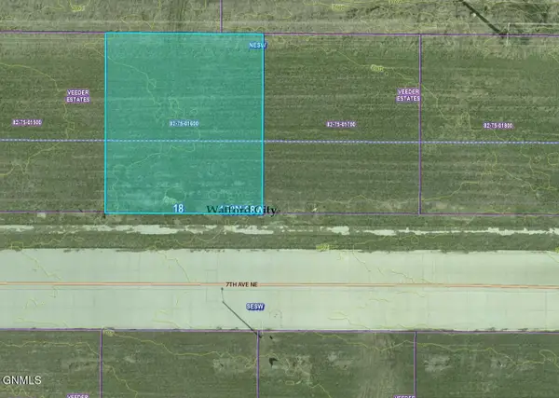
Task: Click the parcel label 82-75-01800
Action: pos(498,126)
